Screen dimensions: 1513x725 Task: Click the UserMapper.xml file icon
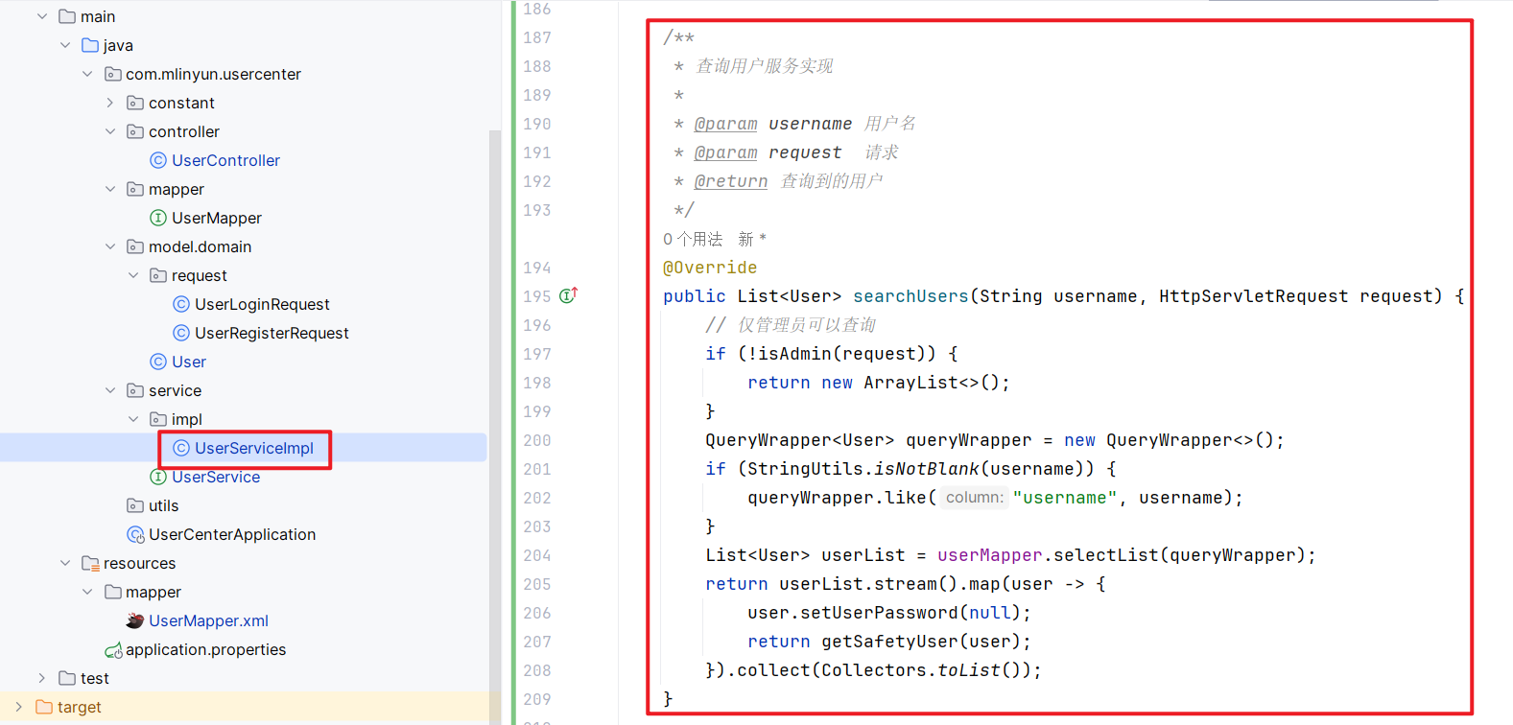tap(135, 620)
